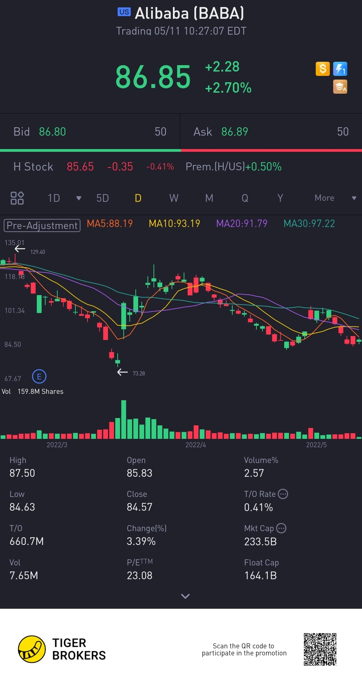Viewport: 362px width, 690px height.
Task: Tap the Low 84.63 value
Action: (22, 507)
